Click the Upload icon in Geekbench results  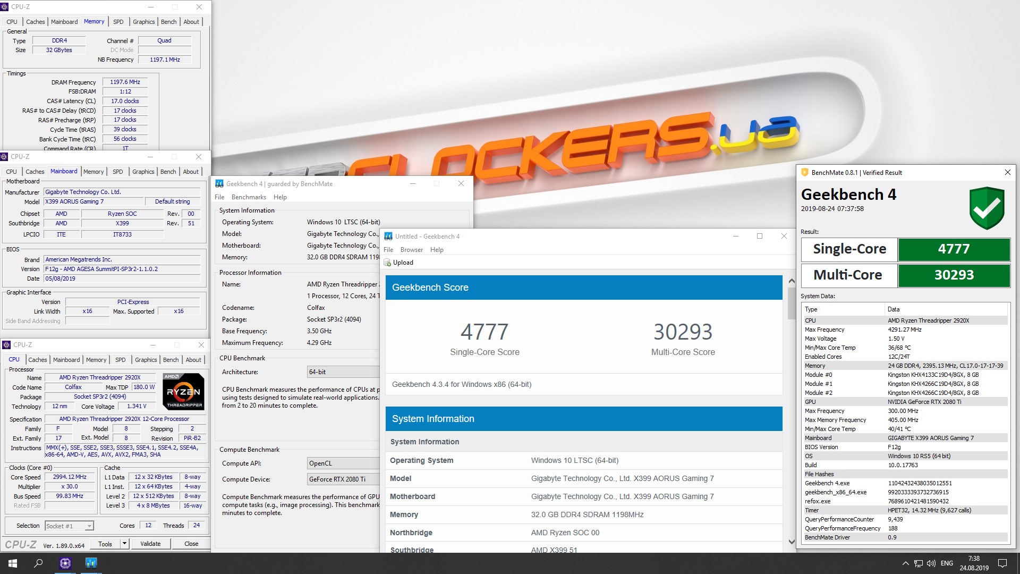[x=387, y=263]
